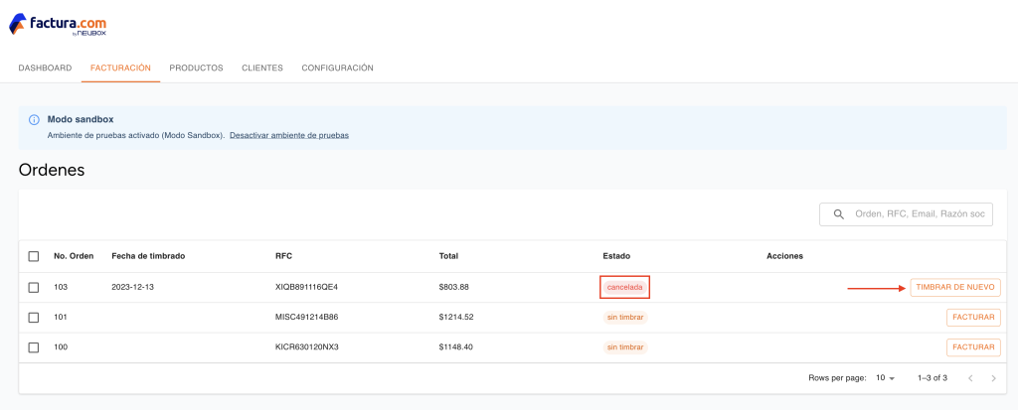Click the date 2023-12-13
Viewport: 1018px width, 410px height.
[x=132, y=287]
